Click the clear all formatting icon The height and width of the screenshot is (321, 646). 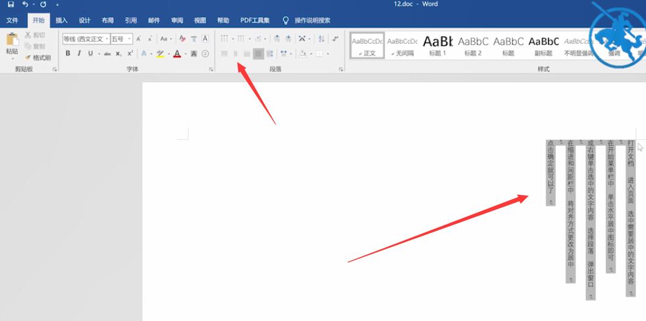[182, 39]
